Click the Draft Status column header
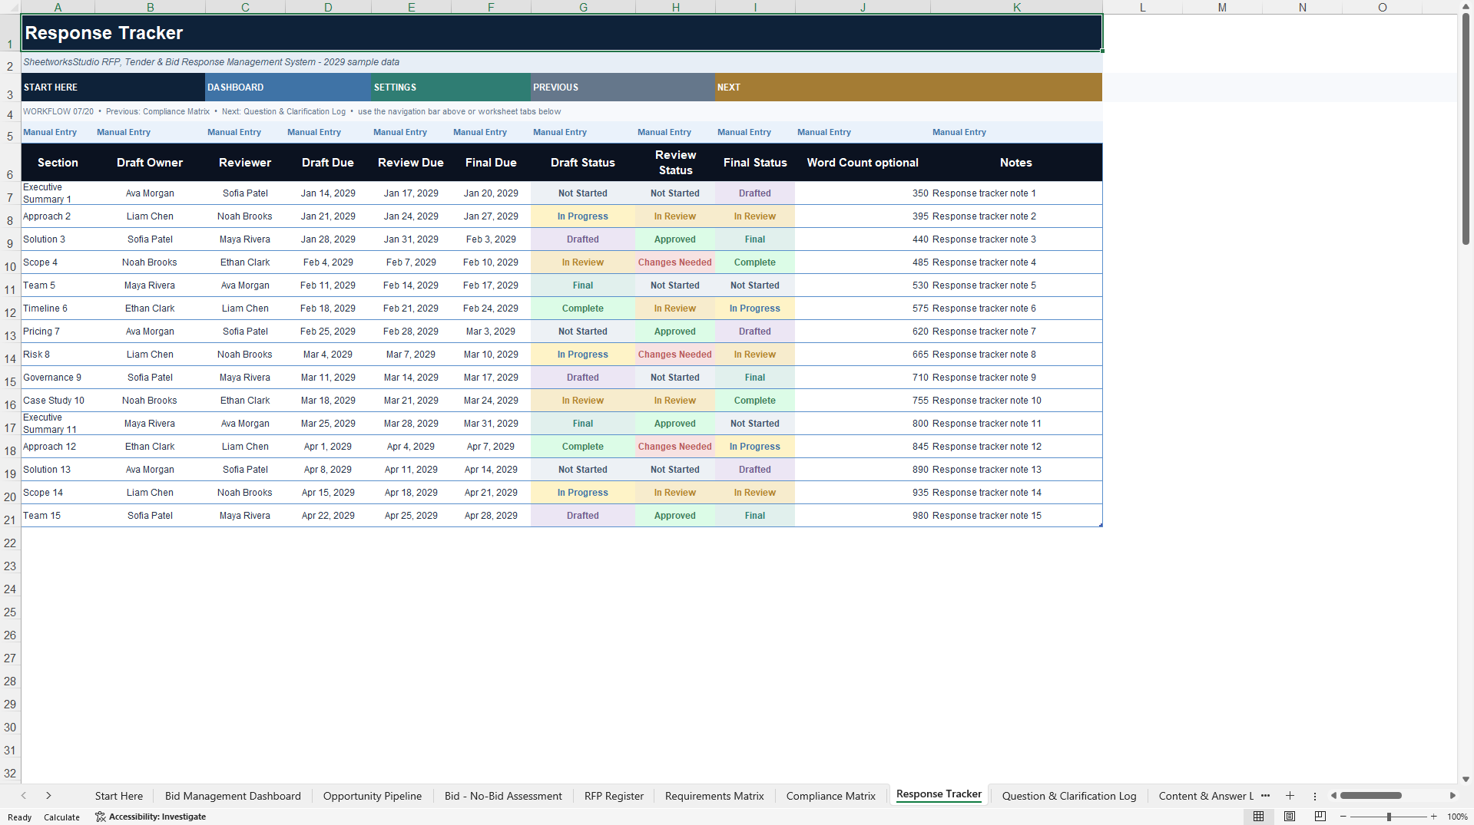 tap(583, 163)
